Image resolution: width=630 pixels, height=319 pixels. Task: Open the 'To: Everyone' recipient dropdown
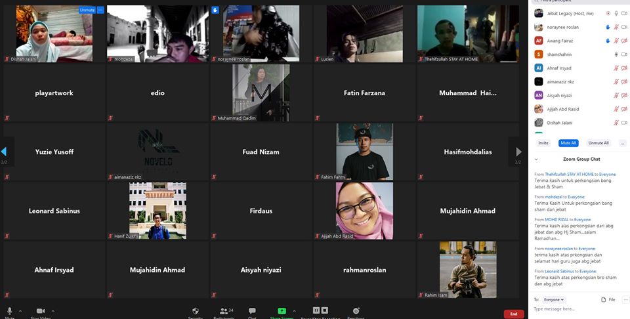pos(554,299)
